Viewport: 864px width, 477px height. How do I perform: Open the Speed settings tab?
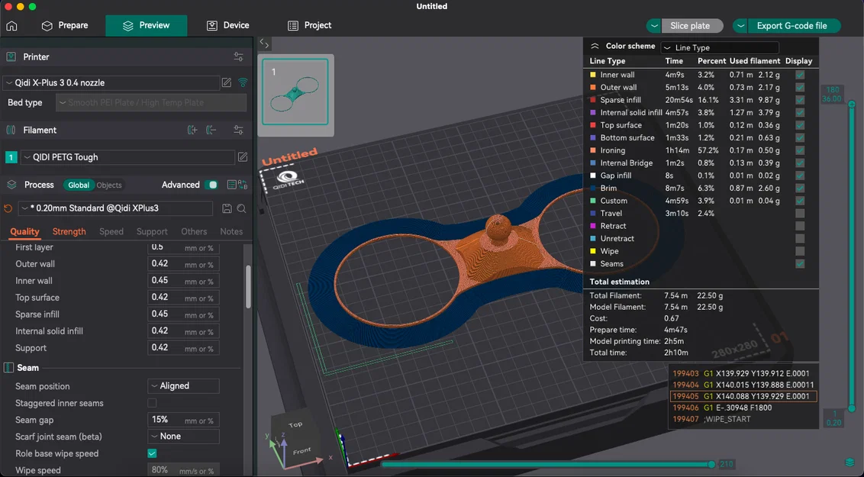point(111,231)
